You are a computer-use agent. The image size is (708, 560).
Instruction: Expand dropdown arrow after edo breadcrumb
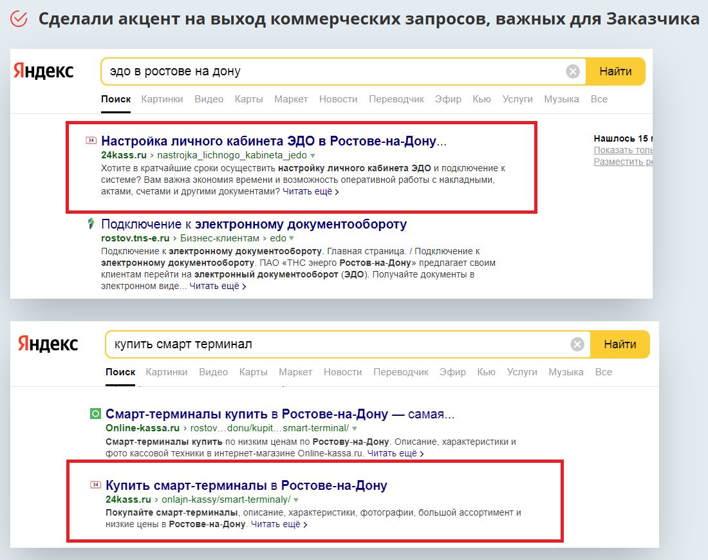tap(291, 238)
